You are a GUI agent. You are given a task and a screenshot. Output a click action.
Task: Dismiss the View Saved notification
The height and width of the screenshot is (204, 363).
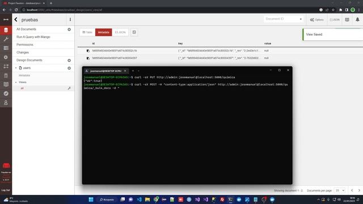[333, 35]
